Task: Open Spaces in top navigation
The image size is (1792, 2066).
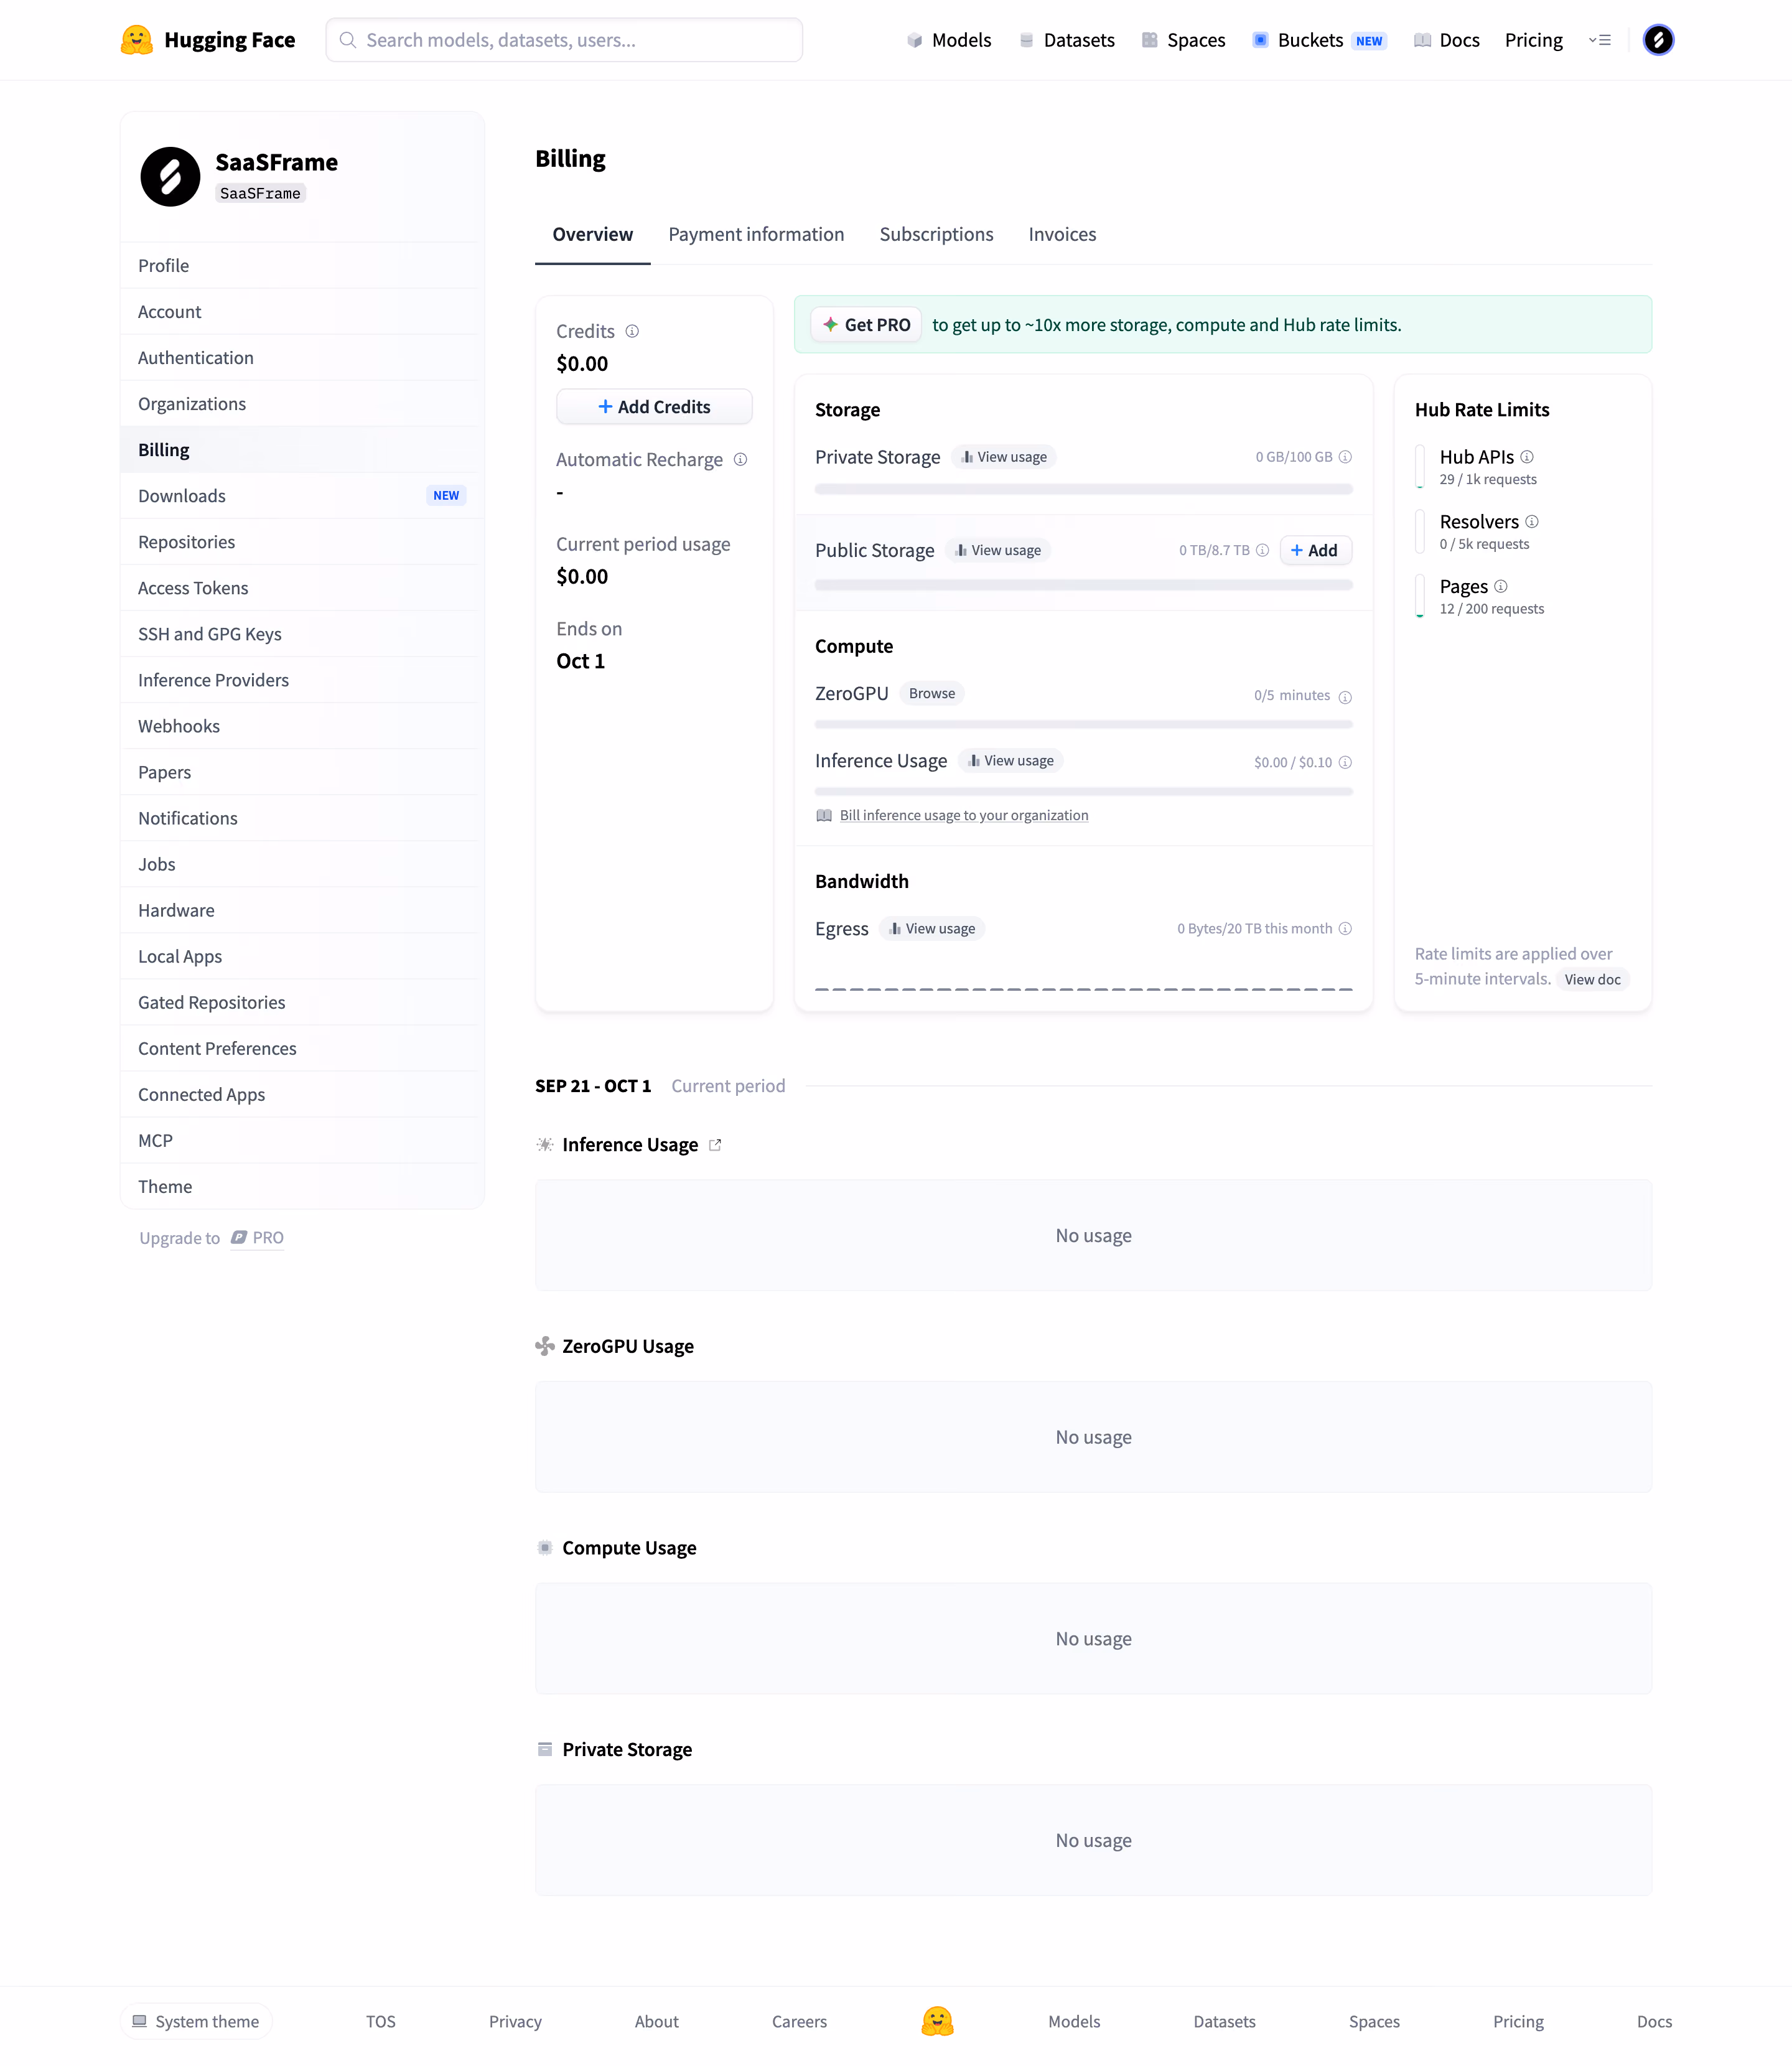Action: click(x=1183, y=40)
